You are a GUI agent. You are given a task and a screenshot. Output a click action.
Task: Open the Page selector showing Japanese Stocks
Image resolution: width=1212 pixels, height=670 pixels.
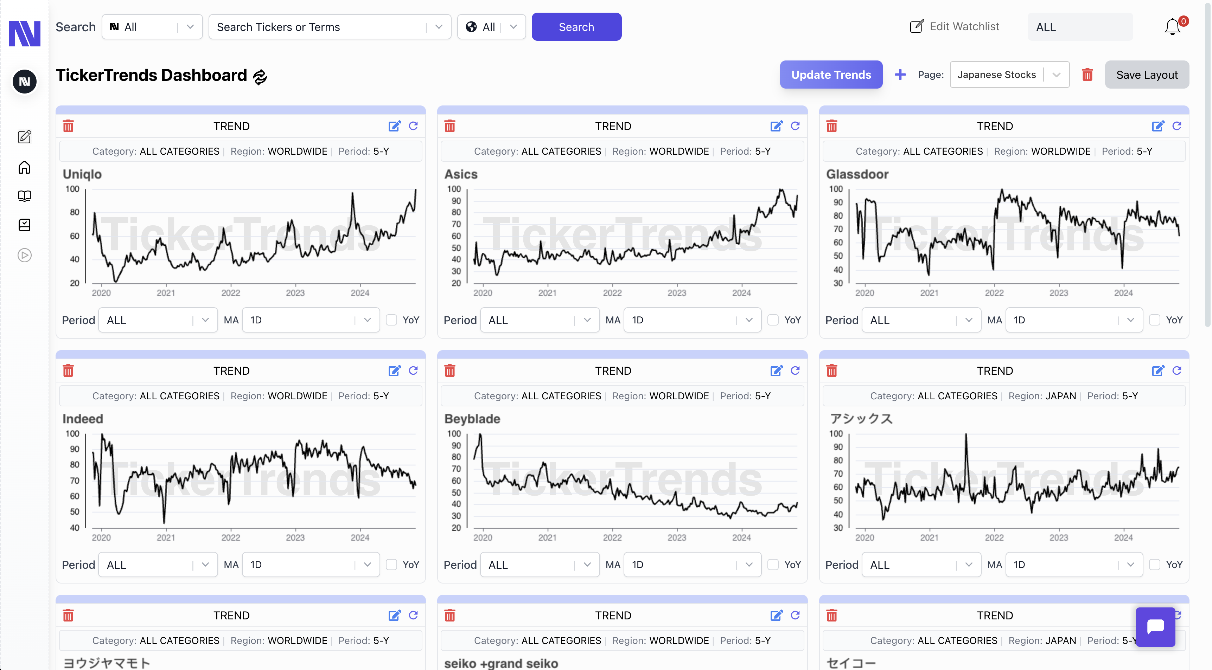point(1010,74)
